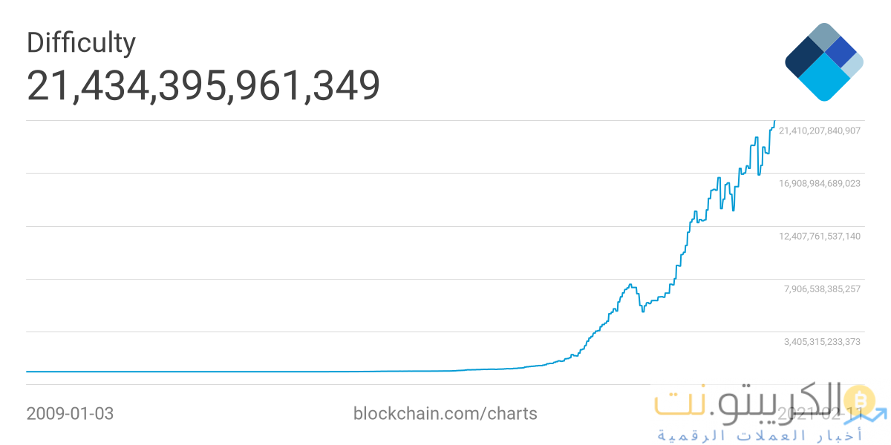
Task: Open the blockchain.com/charts link
Action: 445,413
